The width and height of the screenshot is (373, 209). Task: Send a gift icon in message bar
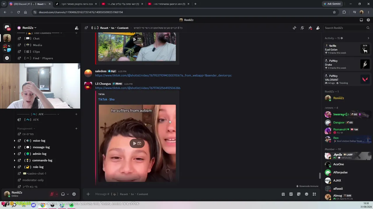(x=283, y=194)
